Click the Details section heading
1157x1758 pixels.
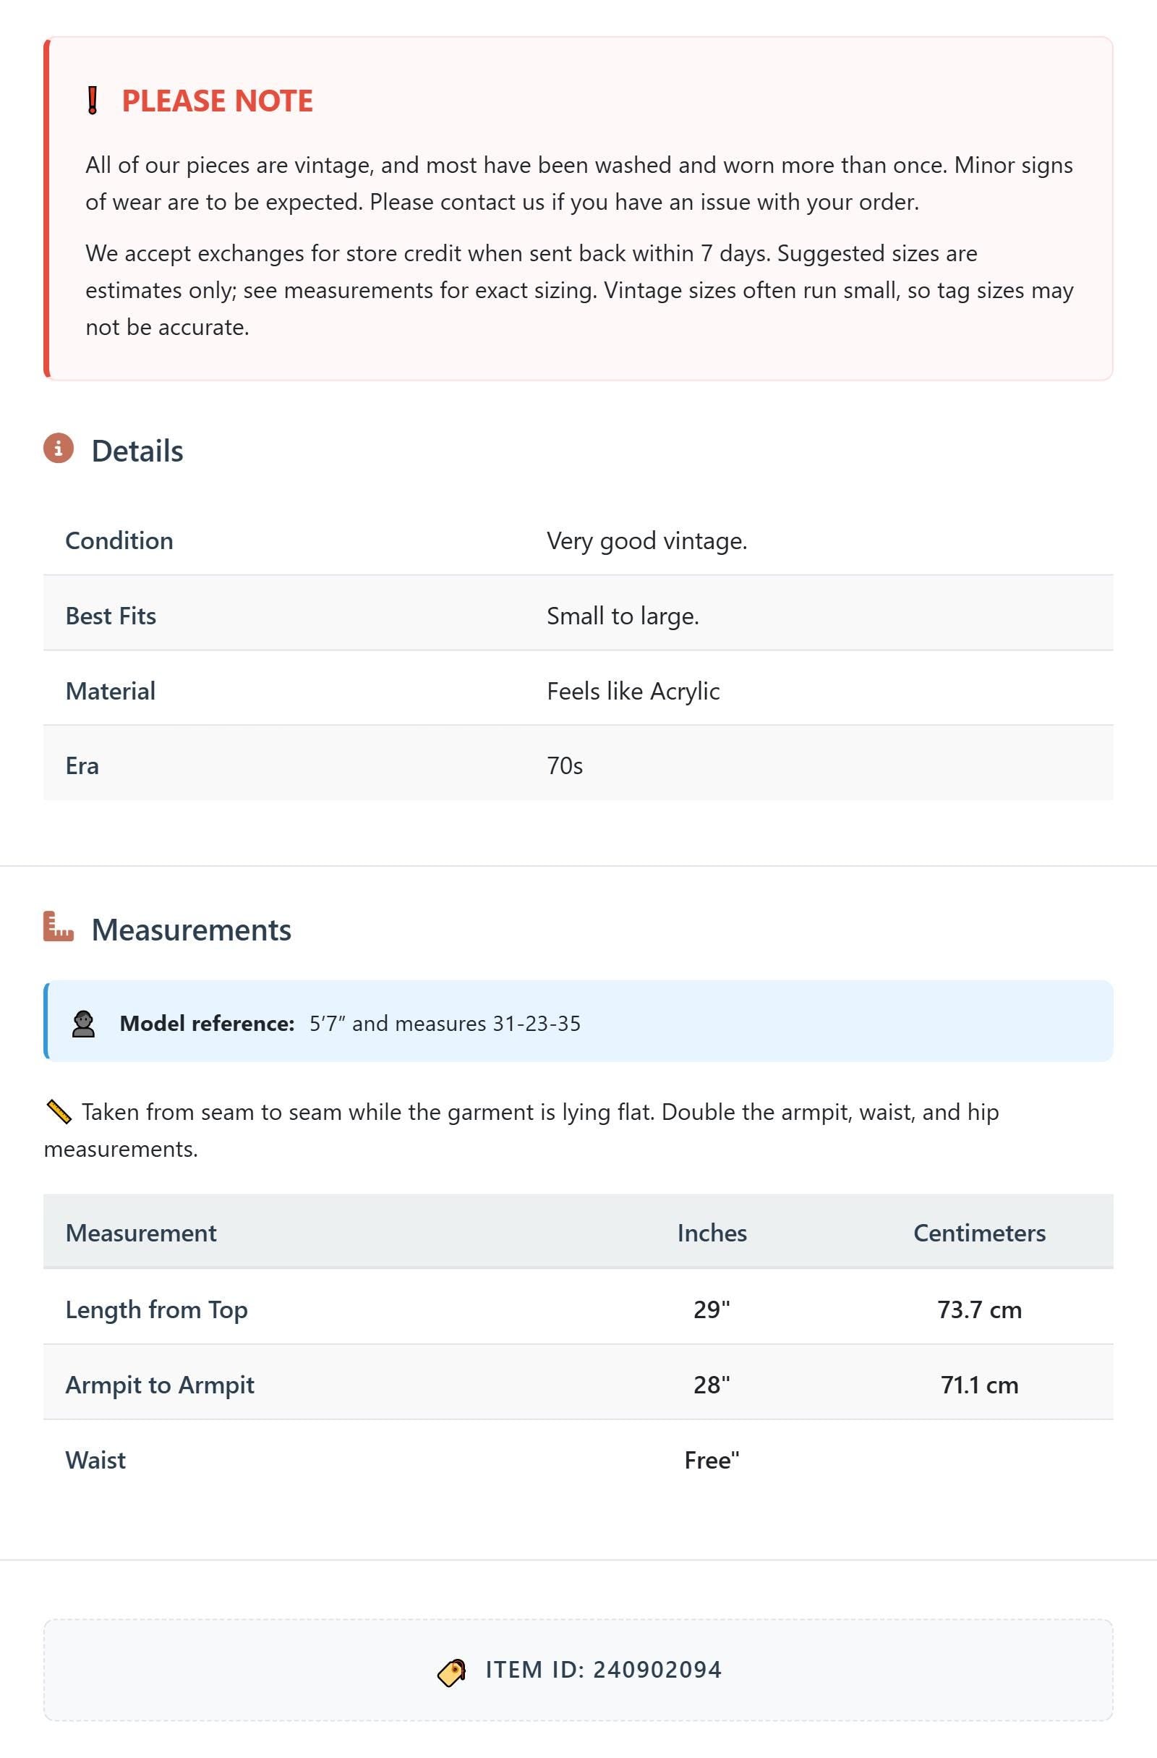tap(137, 451)
